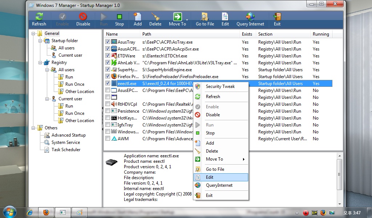Uncheck the AsusTray startup checkbox
Screen dimensions: 372x218
coord(108,42)
